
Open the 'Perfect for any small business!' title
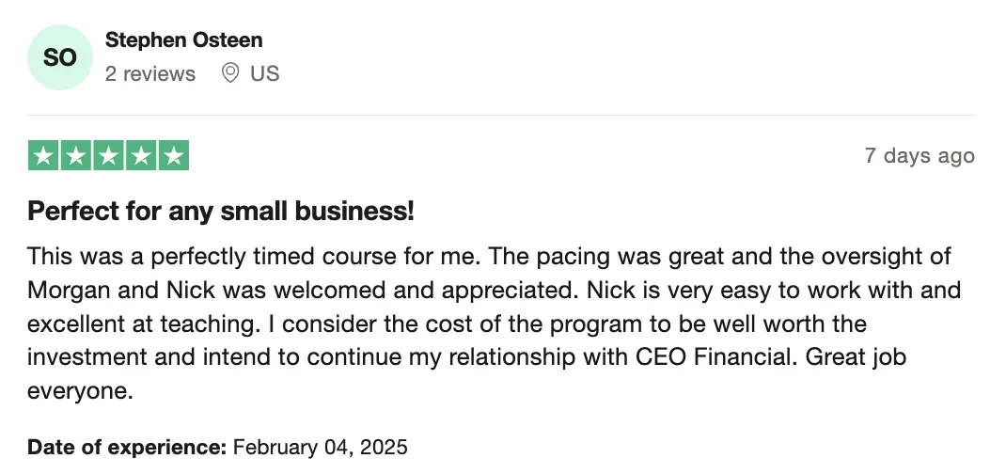click(221, 211)
